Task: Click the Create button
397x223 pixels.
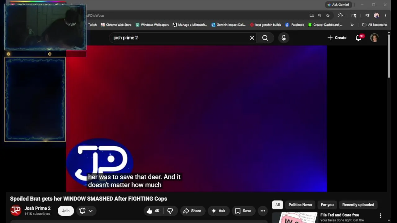Action: [x=337, y=38]
